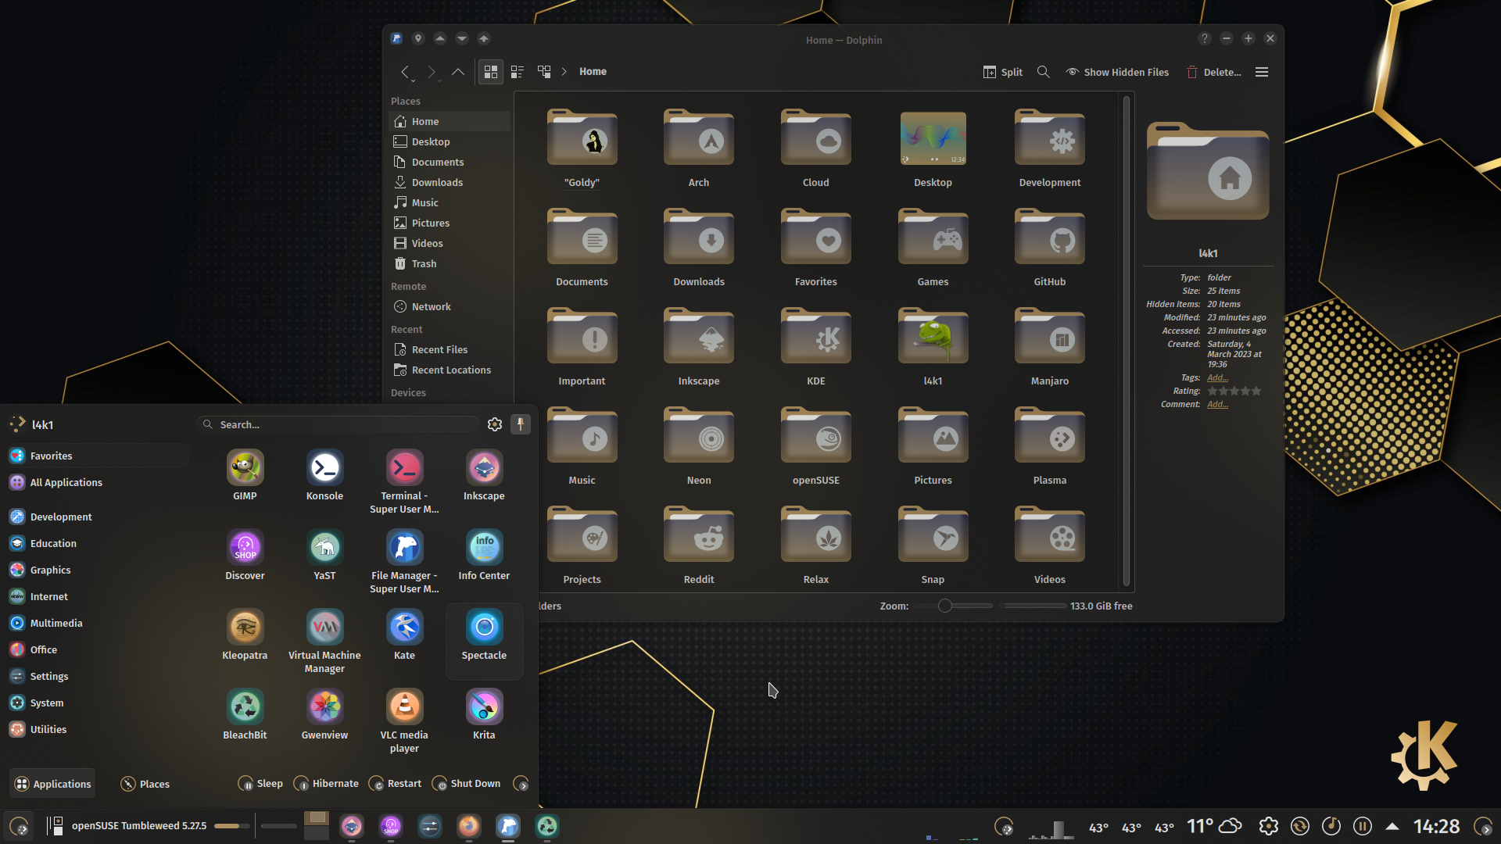Select the Arch folder
Viewport: 1501px width, 844px height.
[x=699, y=148]
